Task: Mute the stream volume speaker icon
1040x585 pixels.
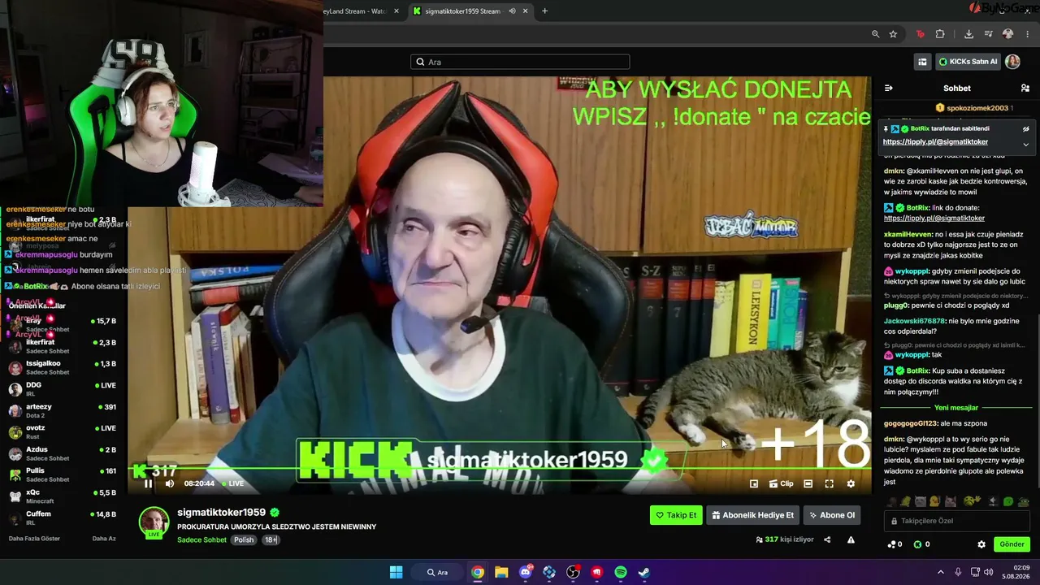Action: [x=169, y=483]
